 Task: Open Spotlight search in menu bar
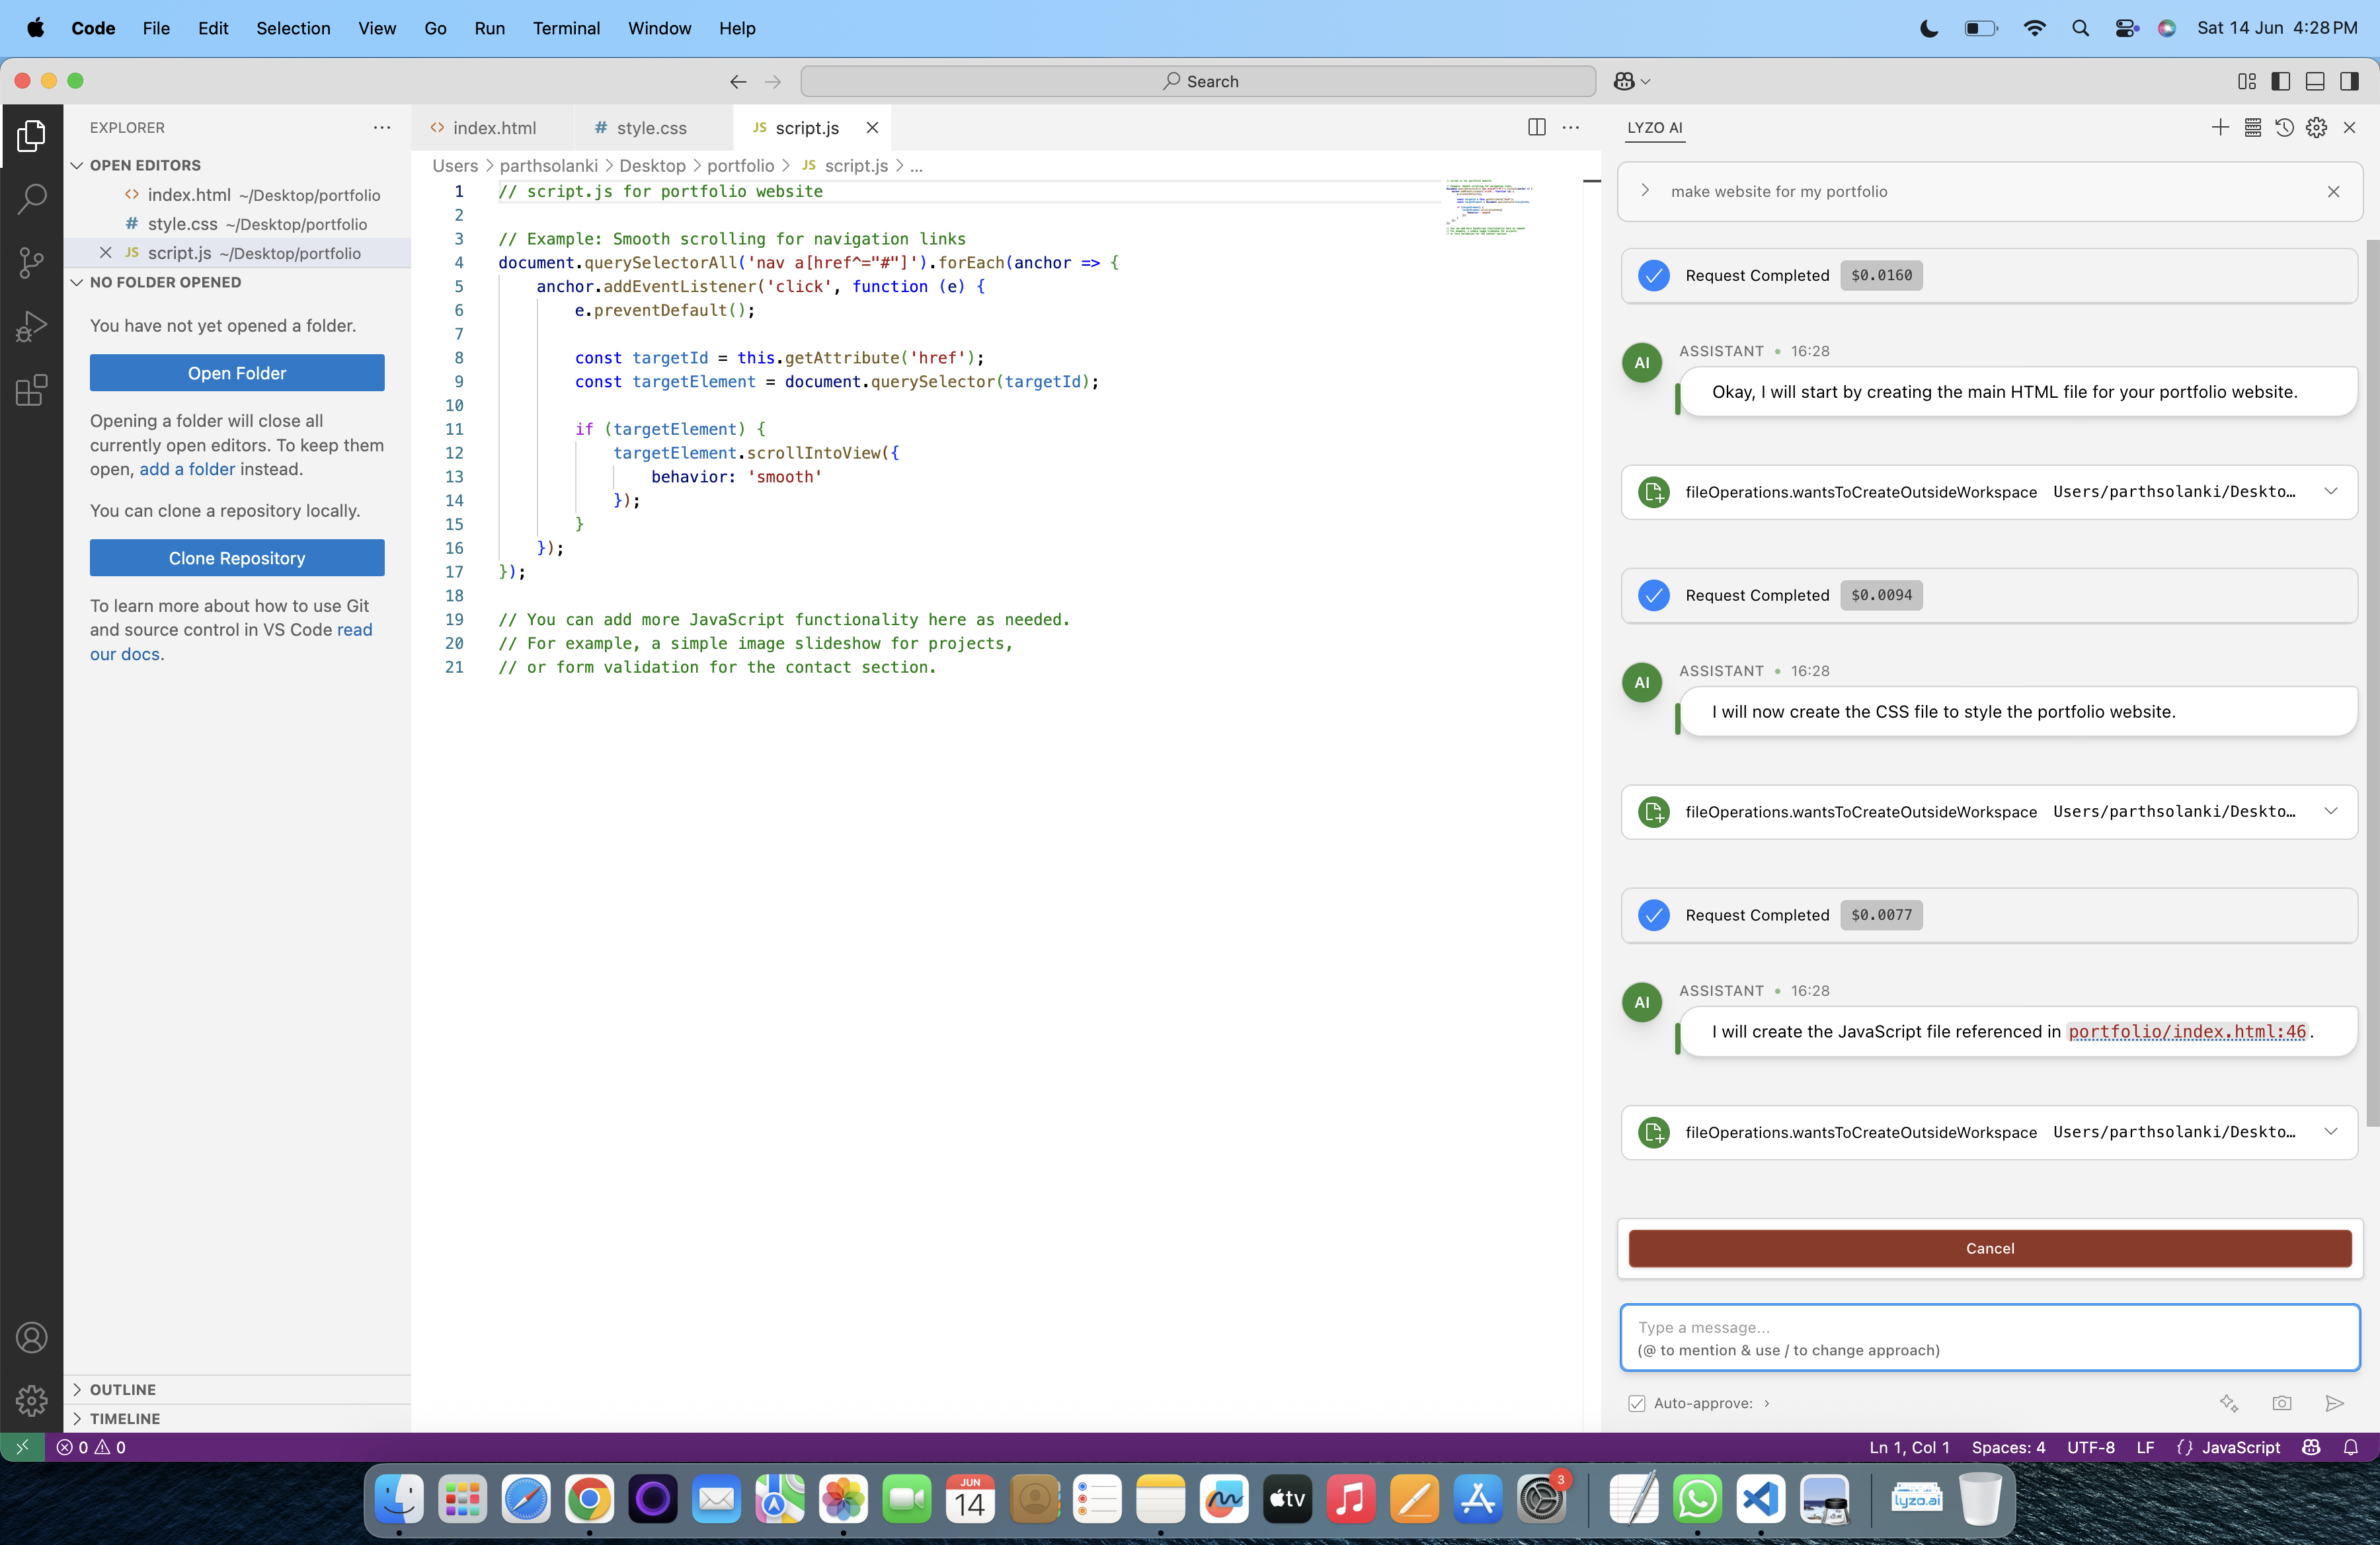[x=2080, y=28]
